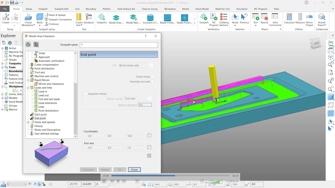Collapse the Leads and links tree node
This screenshot has height=188, width=335.
click(x=28, y=88)
